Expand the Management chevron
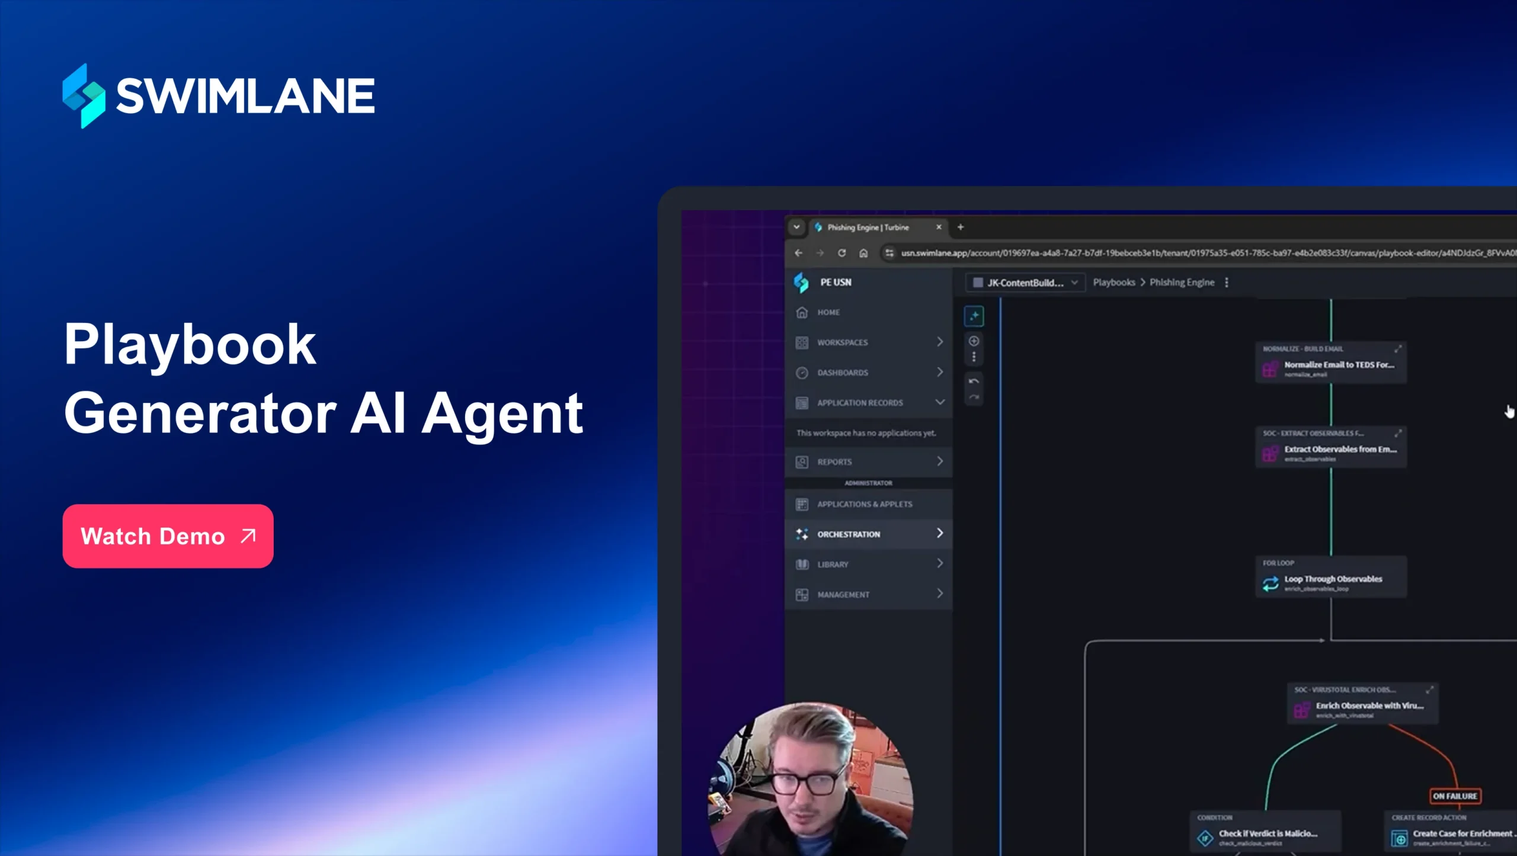 tap(940, 594)
